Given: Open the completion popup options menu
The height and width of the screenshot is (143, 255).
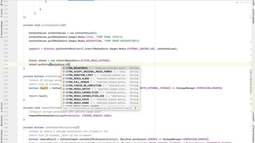Looking at the screenshot, I should click(138, 108).
